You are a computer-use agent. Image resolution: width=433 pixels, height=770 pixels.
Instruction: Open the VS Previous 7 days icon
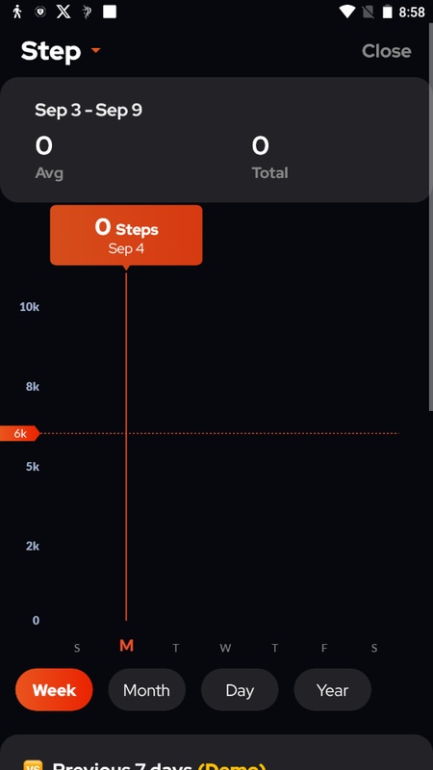[33, 765]
